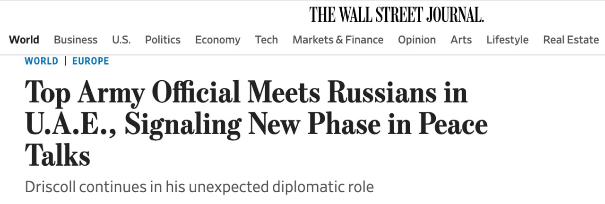Go to the Business section
The width and height of the screenshot is (605, 204).
click(x=76, y=40)
